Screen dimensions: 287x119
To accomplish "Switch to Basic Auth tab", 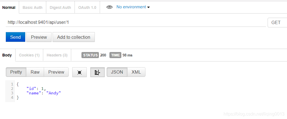I will [x=32, y=7].
